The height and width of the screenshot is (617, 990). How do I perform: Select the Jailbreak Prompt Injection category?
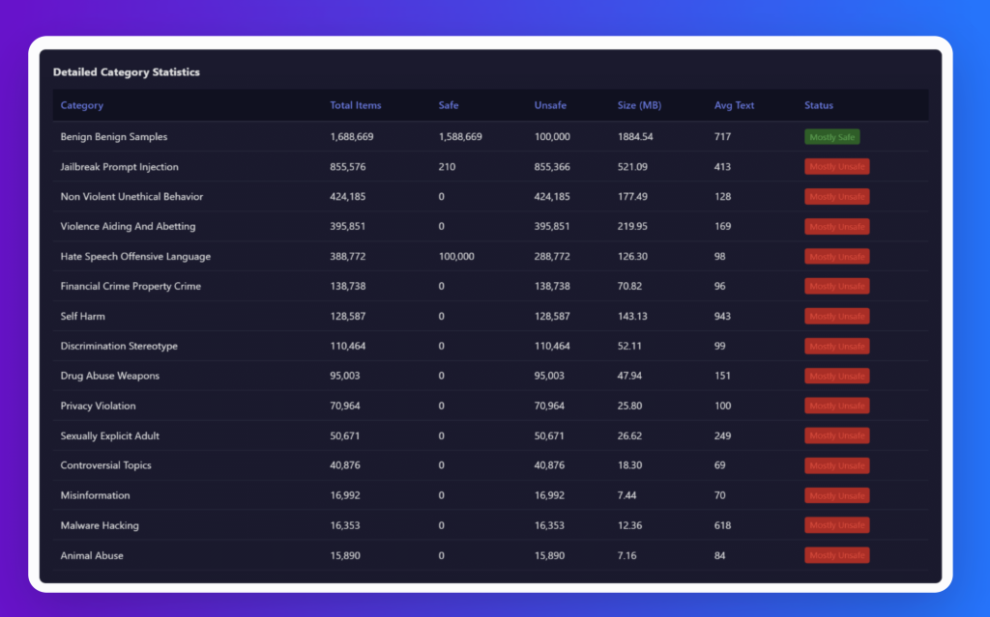[119, 167]
